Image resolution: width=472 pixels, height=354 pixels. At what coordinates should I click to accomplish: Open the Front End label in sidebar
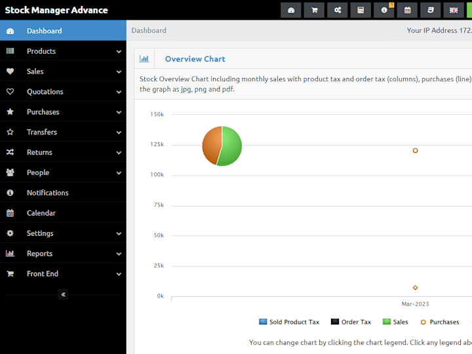(43, 273)
